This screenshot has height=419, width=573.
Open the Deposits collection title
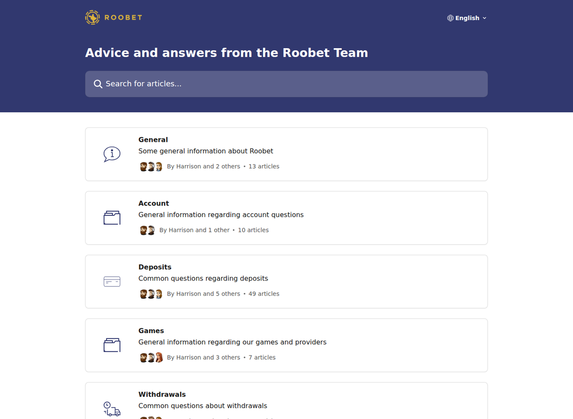(155, 267)
